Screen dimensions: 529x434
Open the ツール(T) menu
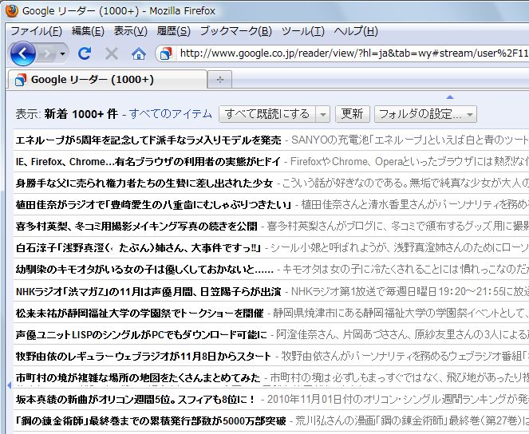click(x=302, y=31)
